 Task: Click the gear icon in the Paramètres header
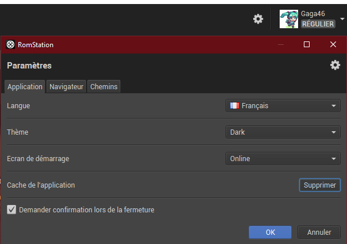coord(335,65)
